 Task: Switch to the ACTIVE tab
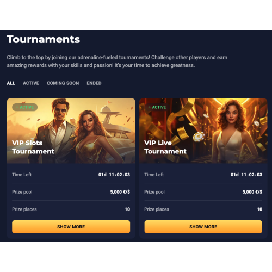tap(31, 83)
